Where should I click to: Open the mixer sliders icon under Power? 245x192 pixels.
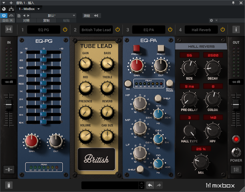tap(236, 169)
